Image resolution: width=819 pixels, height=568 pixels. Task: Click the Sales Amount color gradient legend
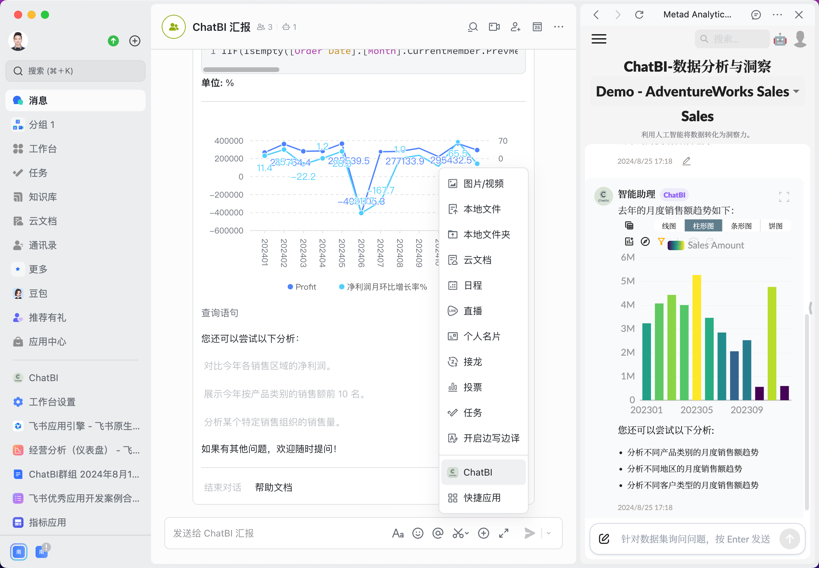pyautogui.click(x=675, y=245)
